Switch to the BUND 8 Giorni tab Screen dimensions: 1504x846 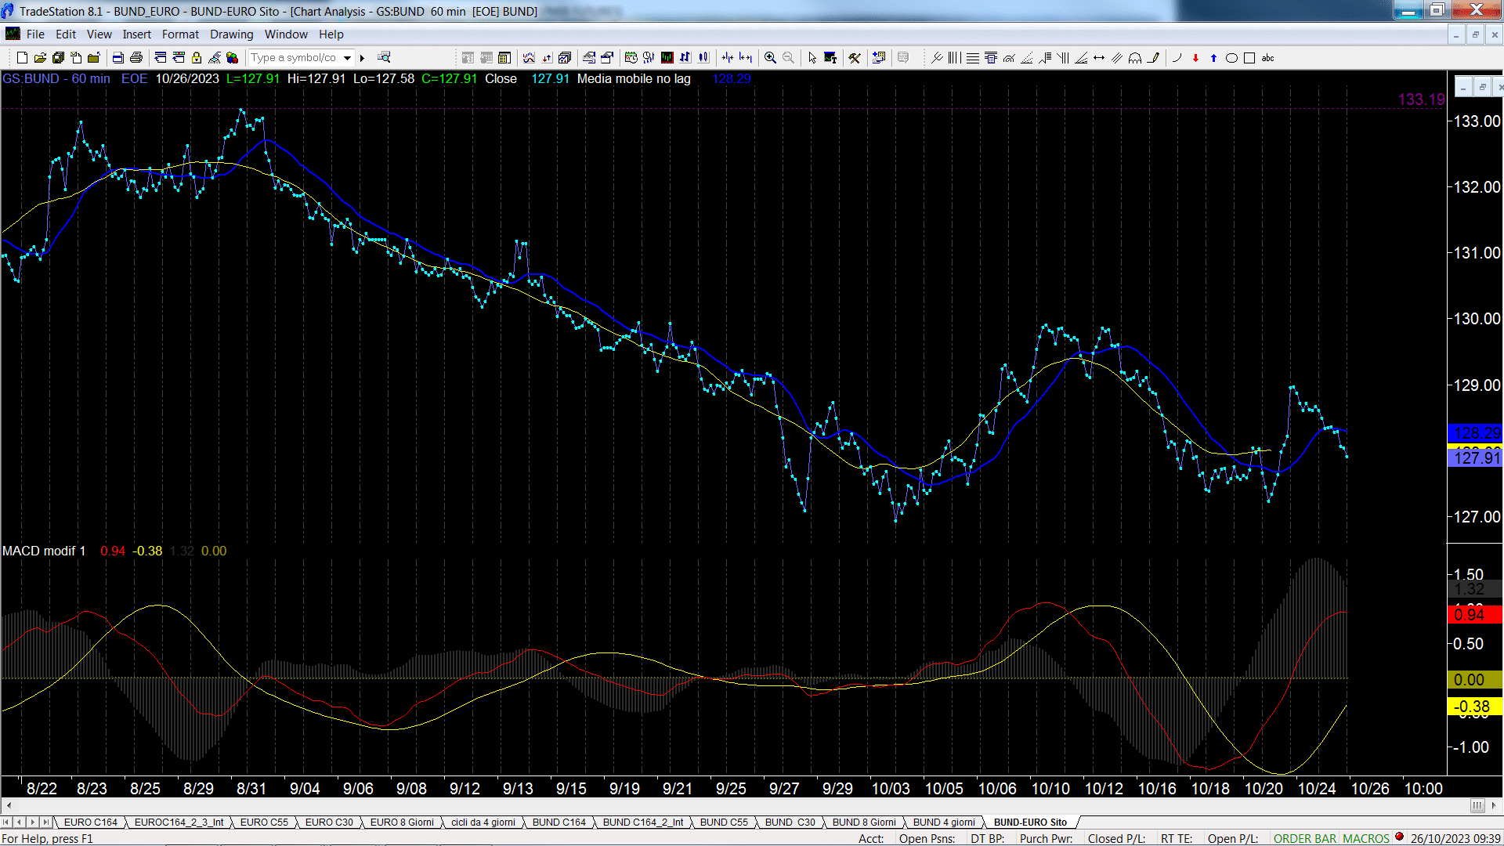pos(864,822)
